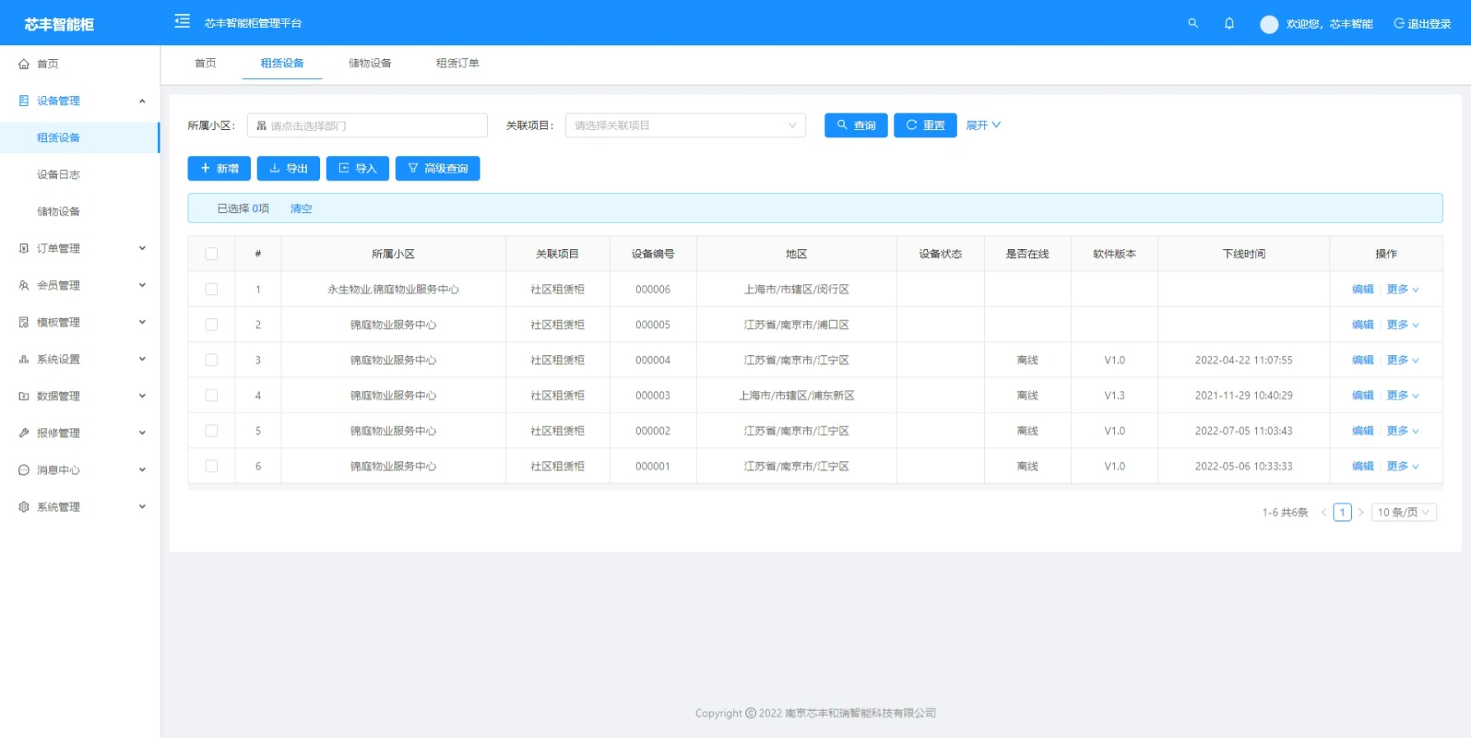Click the 芯丰智能柜 logo text
This screenshot has width=1471, height=738.
coord(59,25)
